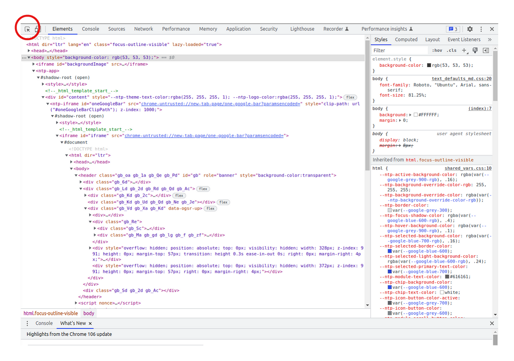514x361 pixels.
Task: Switch to the Sources tab
Action: [x=117, y=29]
